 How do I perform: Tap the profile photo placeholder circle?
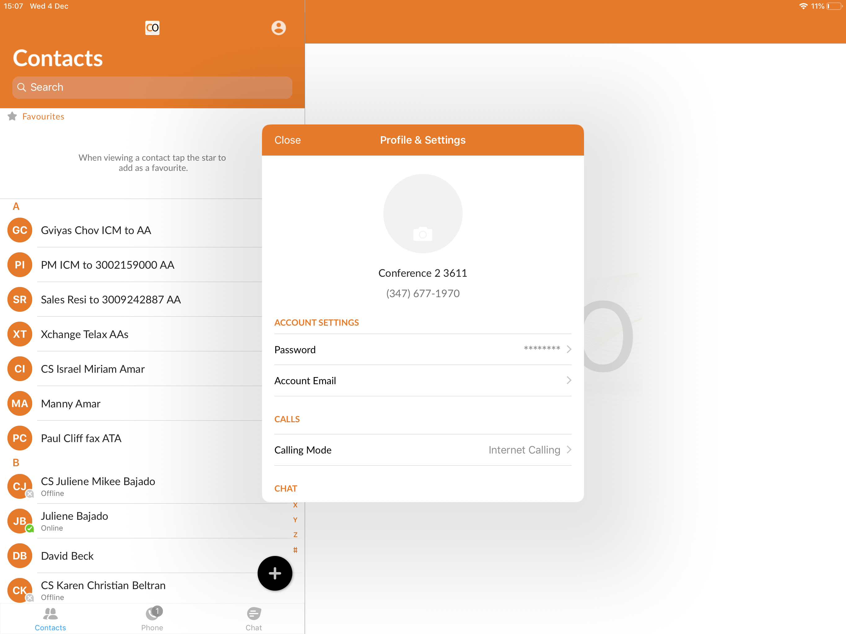click(x=423, y=213)
